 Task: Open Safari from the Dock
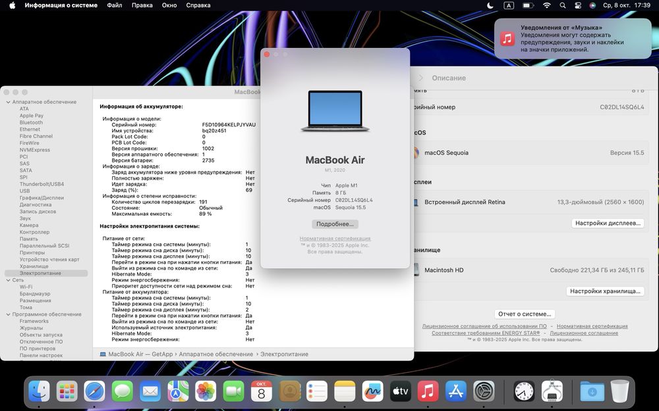click(x=94, y=392)
